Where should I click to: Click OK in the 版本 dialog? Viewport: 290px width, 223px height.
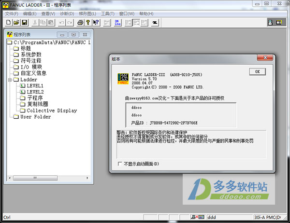point(258,71)
